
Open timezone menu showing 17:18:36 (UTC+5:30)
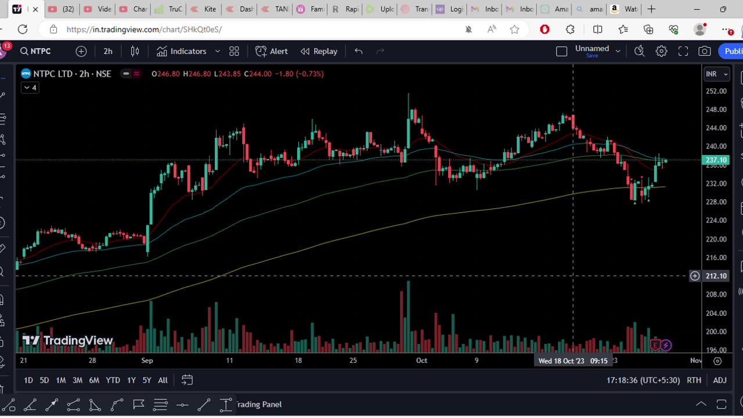(643, 380)
